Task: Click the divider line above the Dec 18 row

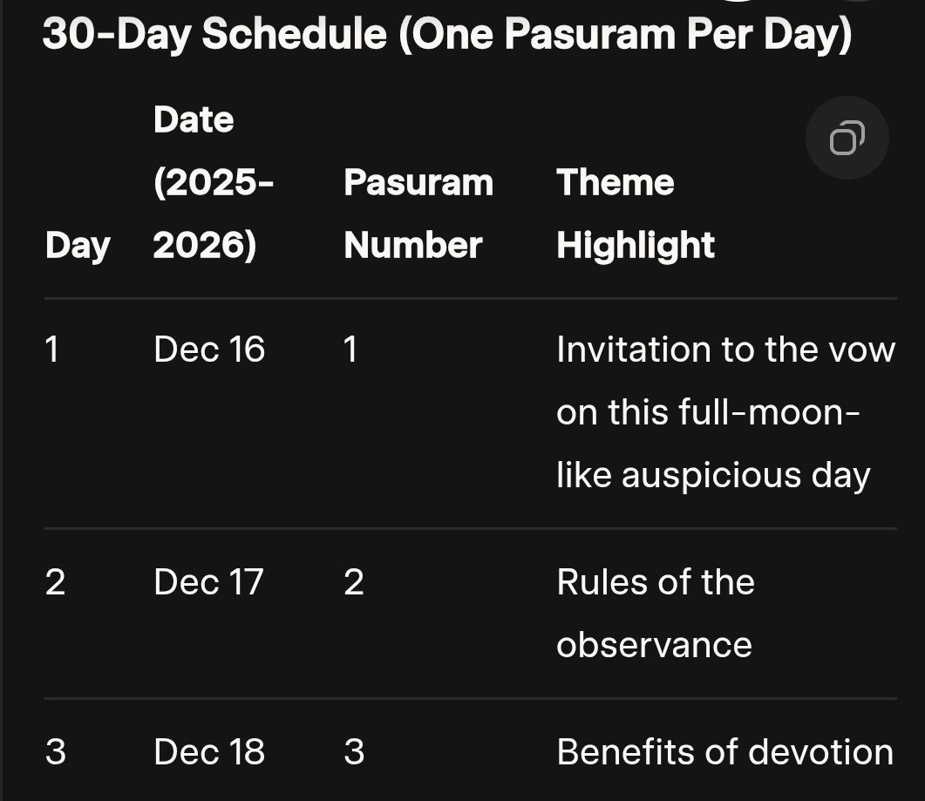Action: click(471, 698)
